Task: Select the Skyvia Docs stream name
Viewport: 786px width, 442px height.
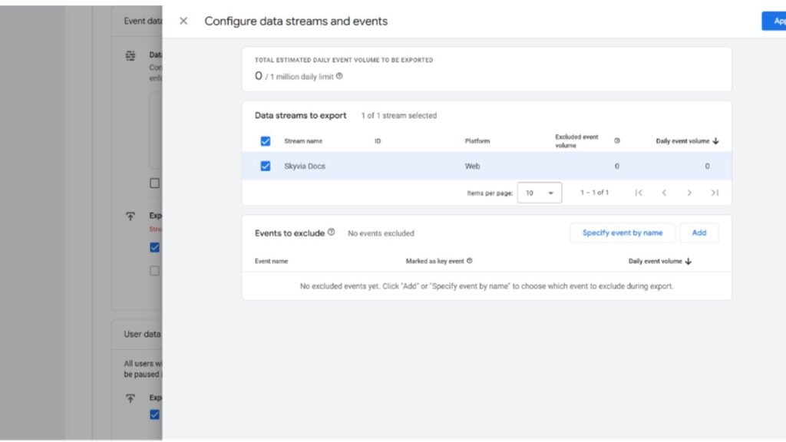Action: tap(305, 166)
